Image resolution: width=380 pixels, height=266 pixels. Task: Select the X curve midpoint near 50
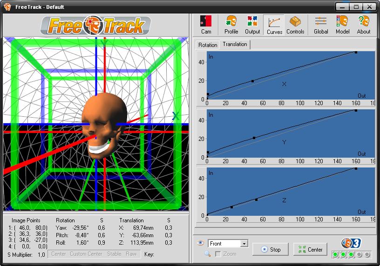click(x=252, y=81)
